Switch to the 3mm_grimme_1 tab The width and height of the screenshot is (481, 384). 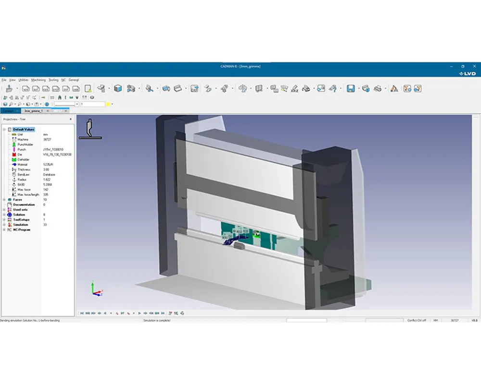(x=34, y=111)
